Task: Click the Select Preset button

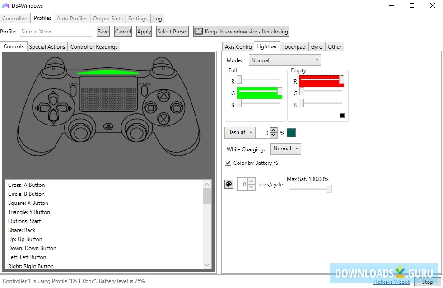Action: [x=173, y=31]
